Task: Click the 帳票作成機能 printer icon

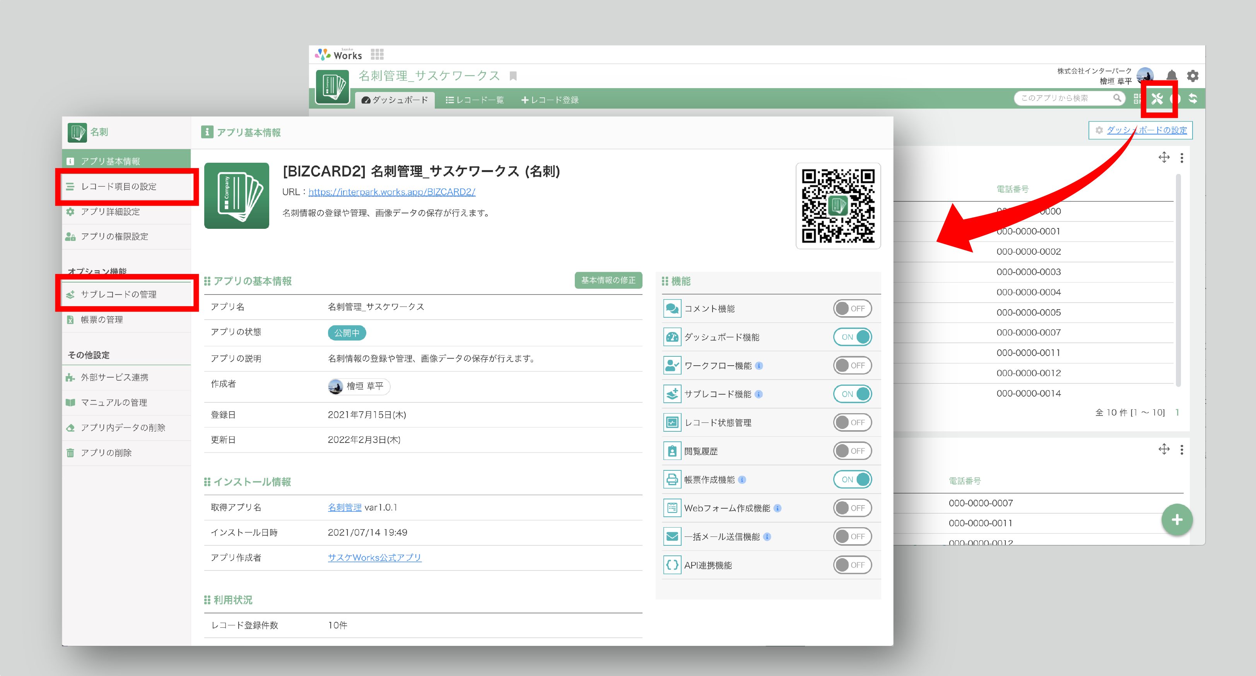Action: point(672,479)
